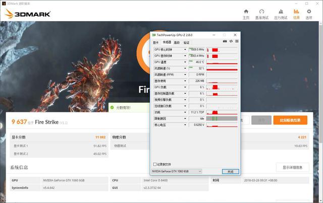
Task: Expand memory controller load sensor dropdown
Action: coord(185,93)
